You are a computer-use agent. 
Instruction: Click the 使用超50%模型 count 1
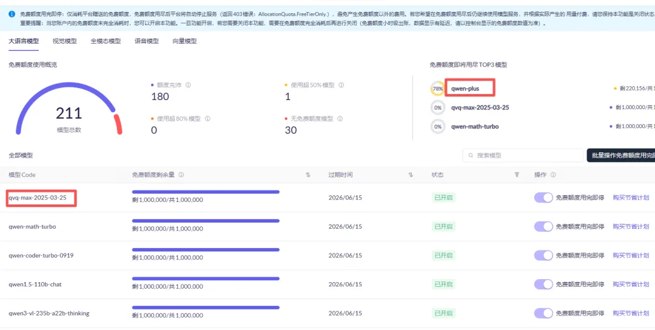[287, 96]
